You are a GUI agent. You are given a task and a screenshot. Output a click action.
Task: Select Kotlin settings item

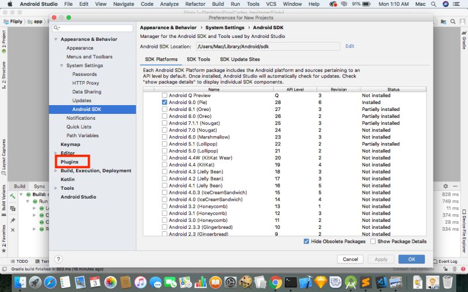[x=68, y=179]
